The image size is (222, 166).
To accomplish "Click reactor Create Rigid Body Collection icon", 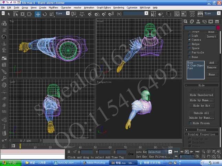I will (4, 23).
